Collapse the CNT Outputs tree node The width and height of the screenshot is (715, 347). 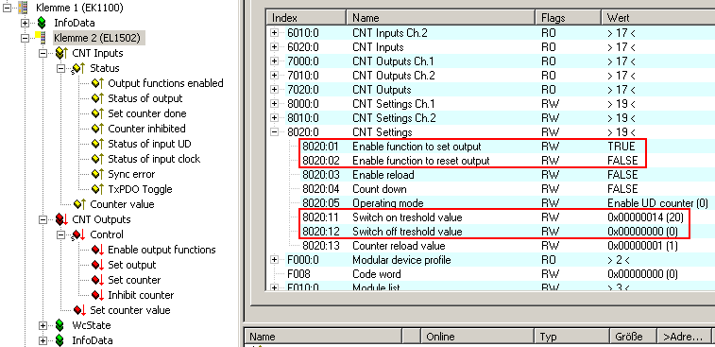point(43,219)
